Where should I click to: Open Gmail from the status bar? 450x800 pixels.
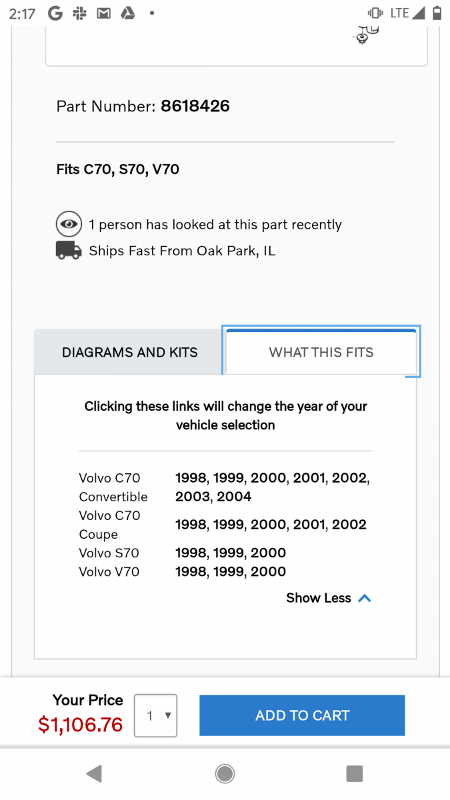tap(103, 12)
